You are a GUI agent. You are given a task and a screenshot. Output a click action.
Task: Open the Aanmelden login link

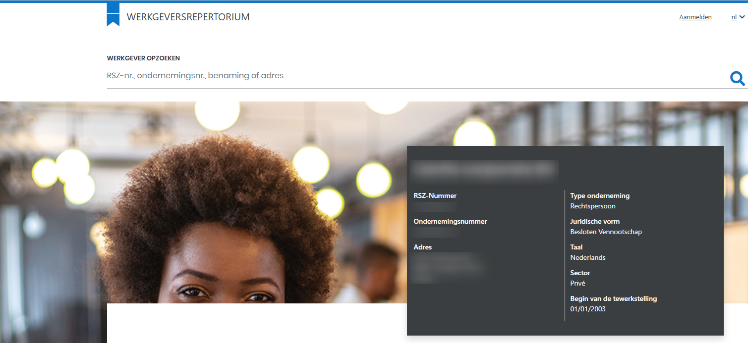(x=695, y=17)
